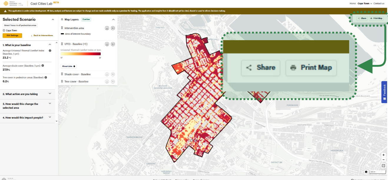Click info icon beside Average shade cover

coord(43,65)
